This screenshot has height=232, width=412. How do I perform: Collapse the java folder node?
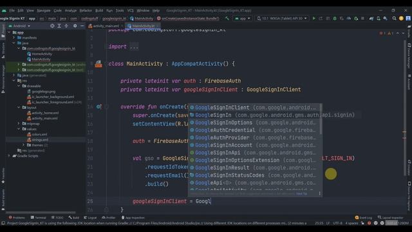[x=14, y=43]
